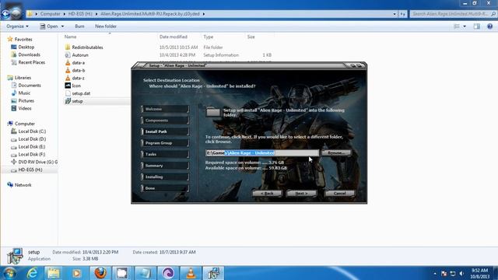Viewport: 498px width, 280px height.
Task: Sort files by Name column
Action: tap(70, 37)
